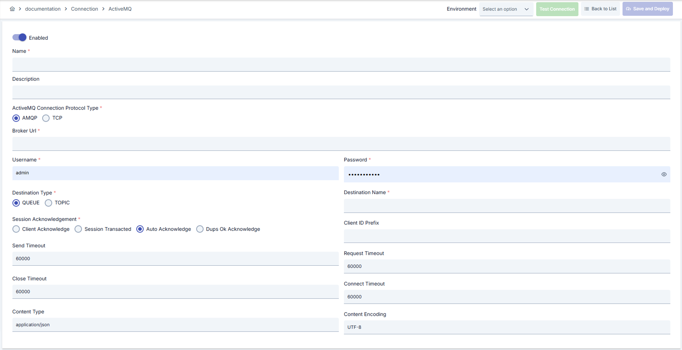Click the Test Connection button
This screenshot has height=350, width=682.
point(557,9)
